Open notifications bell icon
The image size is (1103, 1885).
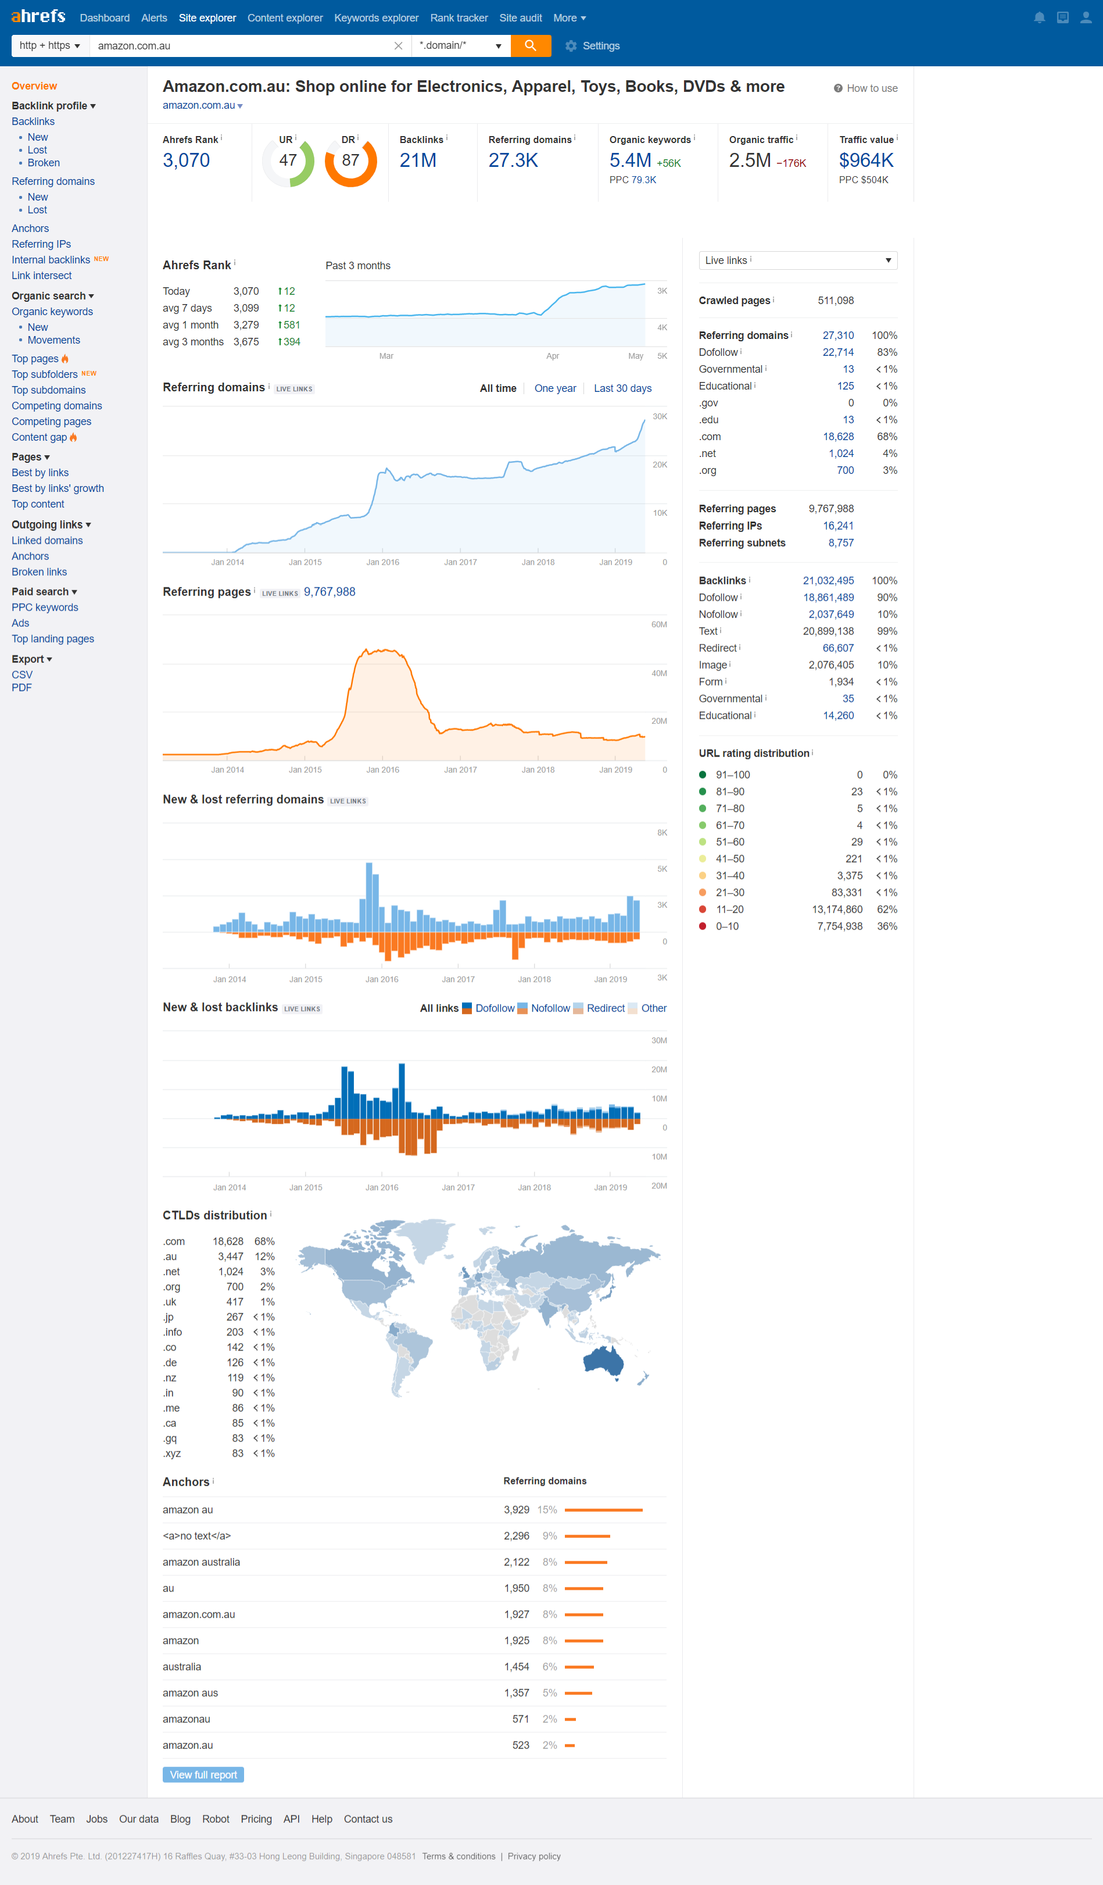pos(1038,18)
